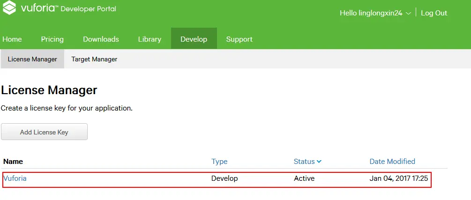
Task: Click the Vuforia cube logo icon
Action: (x=9, y=7)
